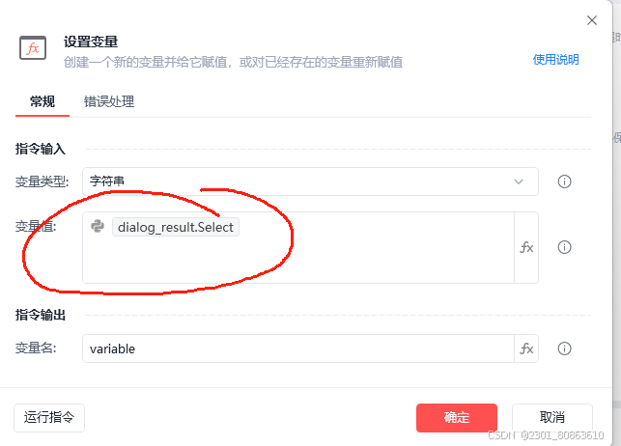The height and width of the screenshot is (446, 621).
Task: Switch to the 常规 tab
Action: (42, 101)
